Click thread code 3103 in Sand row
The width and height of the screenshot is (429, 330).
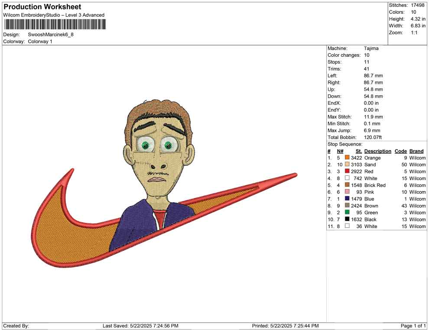coord(356,165)
